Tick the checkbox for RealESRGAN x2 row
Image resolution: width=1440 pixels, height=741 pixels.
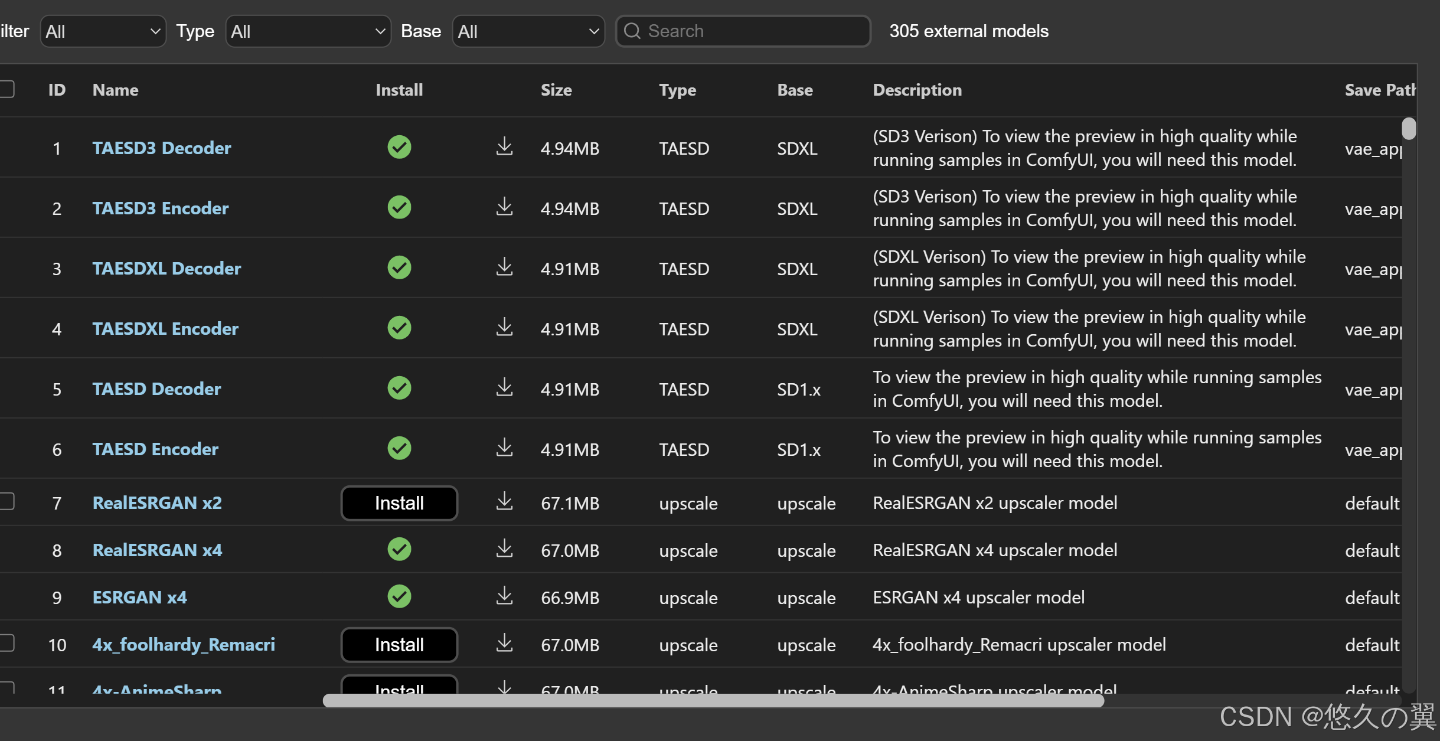pos(7,501)
